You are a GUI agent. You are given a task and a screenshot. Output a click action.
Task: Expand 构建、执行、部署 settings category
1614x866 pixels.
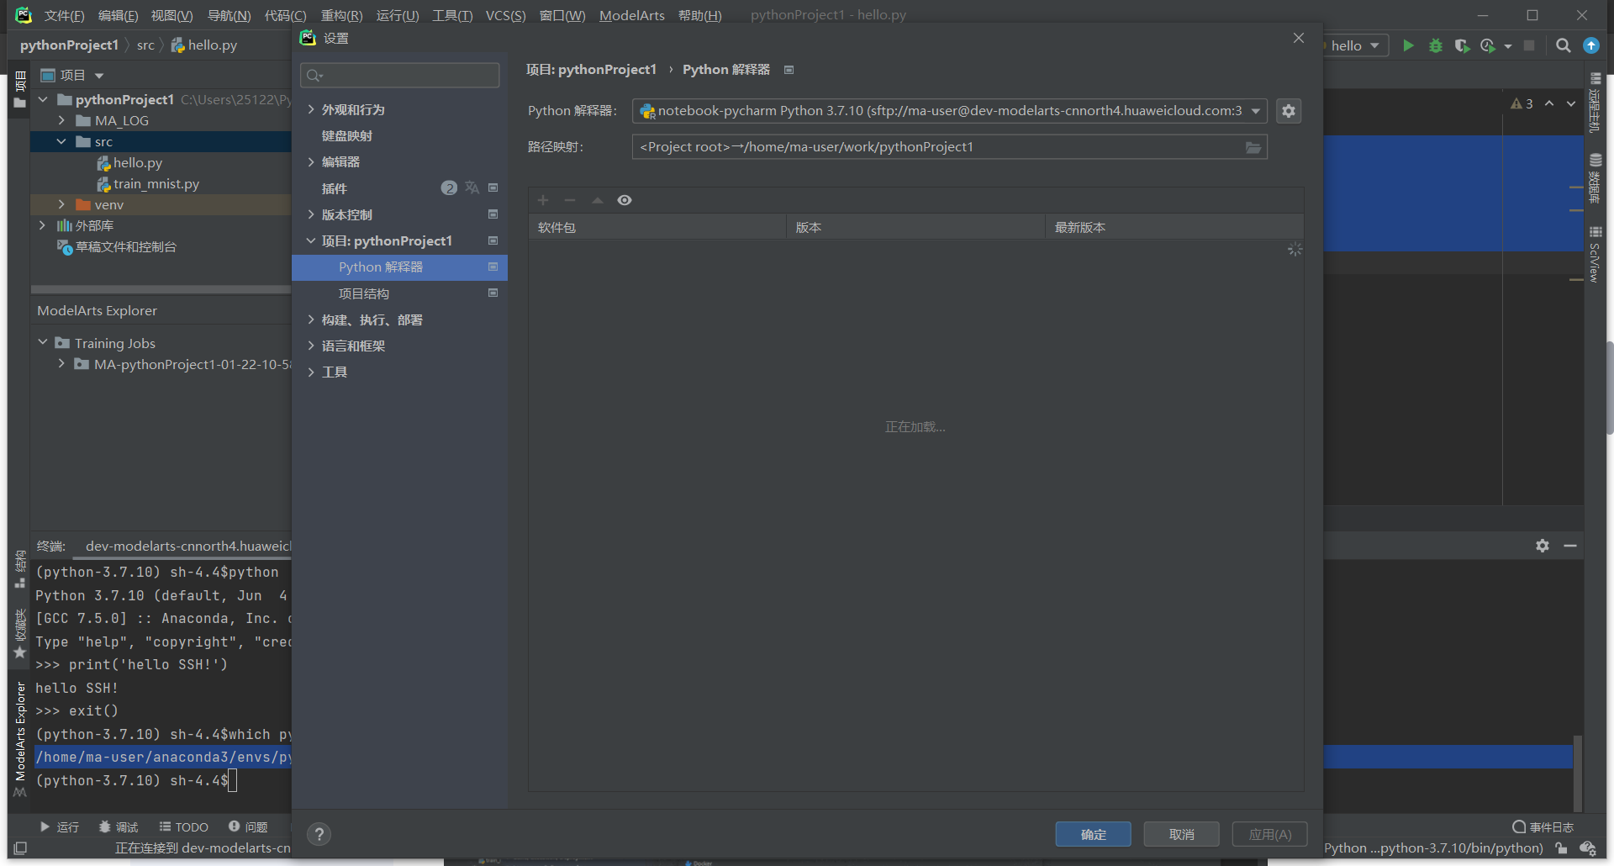[x=311, y=319]
